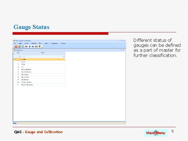This screenshot has width=188, height=141.
Task: Select Due for Repair row
Action: pyautogui.click(x=39, y=74)
